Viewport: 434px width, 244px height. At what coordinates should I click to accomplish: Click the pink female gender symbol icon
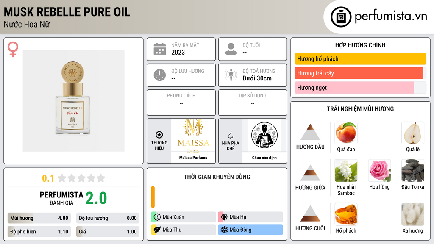[13, 49]
